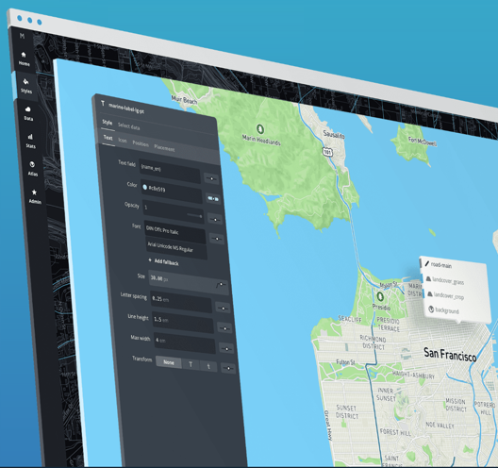Toggle zoom function for Line height
Viewport: 498px width, 468px height.
click(224, 328)
